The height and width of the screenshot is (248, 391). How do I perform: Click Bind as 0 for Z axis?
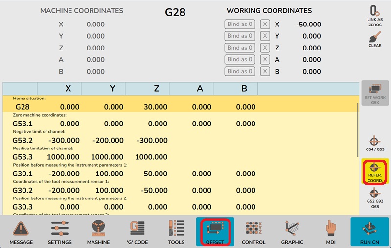240,48
